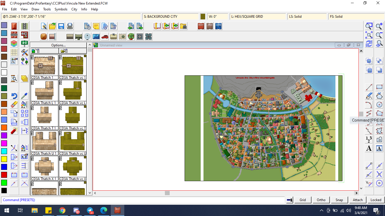
Task: Select the tree vegetation symbols icon
Action: tap(131, 37)
